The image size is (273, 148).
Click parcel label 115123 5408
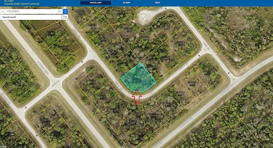pyautogui.click(x=192, y=84)
